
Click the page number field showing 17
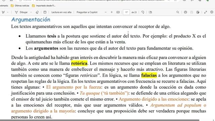(x=126, y=12)
